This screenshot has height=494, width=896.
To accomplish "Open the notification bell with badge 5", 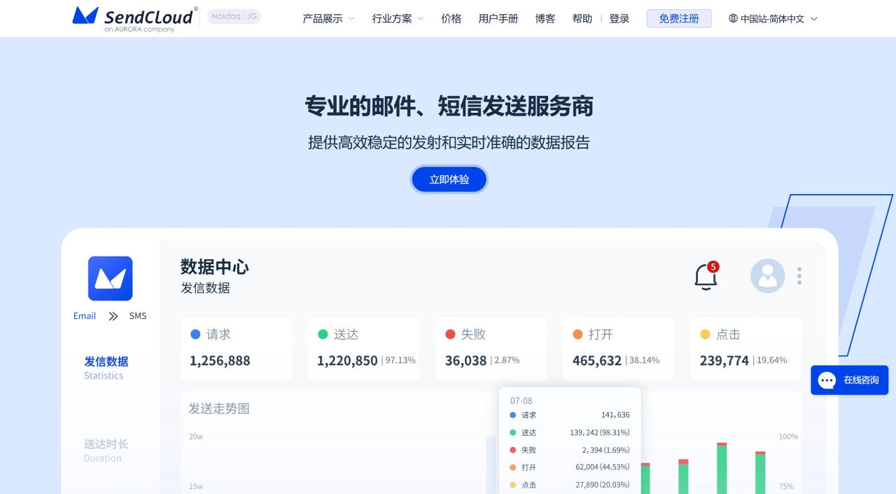I will click(x=706, y=277).
